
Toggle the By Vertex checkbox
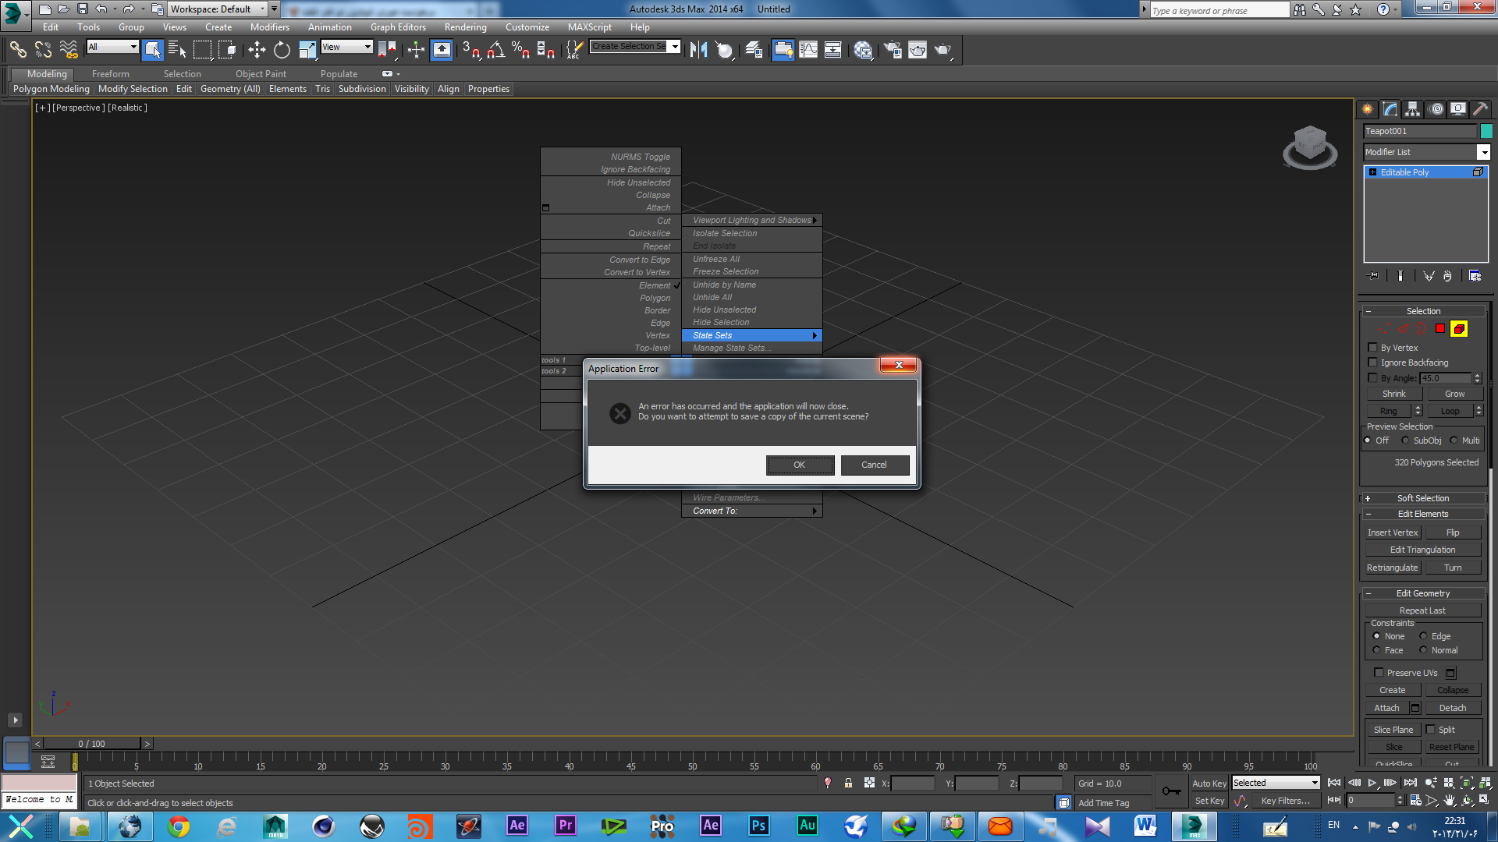[1372, 348]
